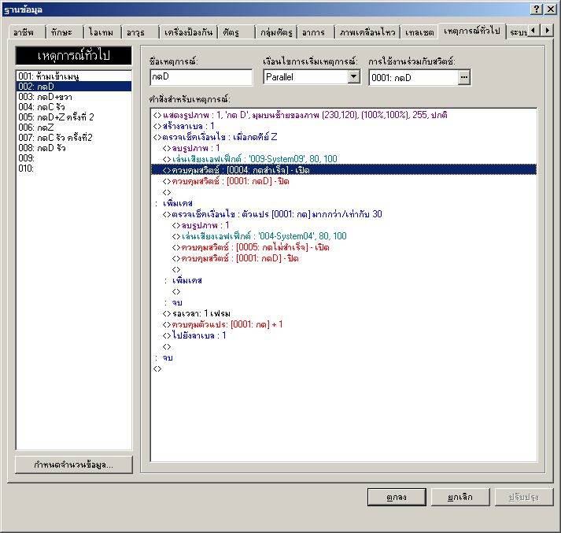Open the switch selection ellipsis button
Screen dimensions: 561x533
[463, 77]
